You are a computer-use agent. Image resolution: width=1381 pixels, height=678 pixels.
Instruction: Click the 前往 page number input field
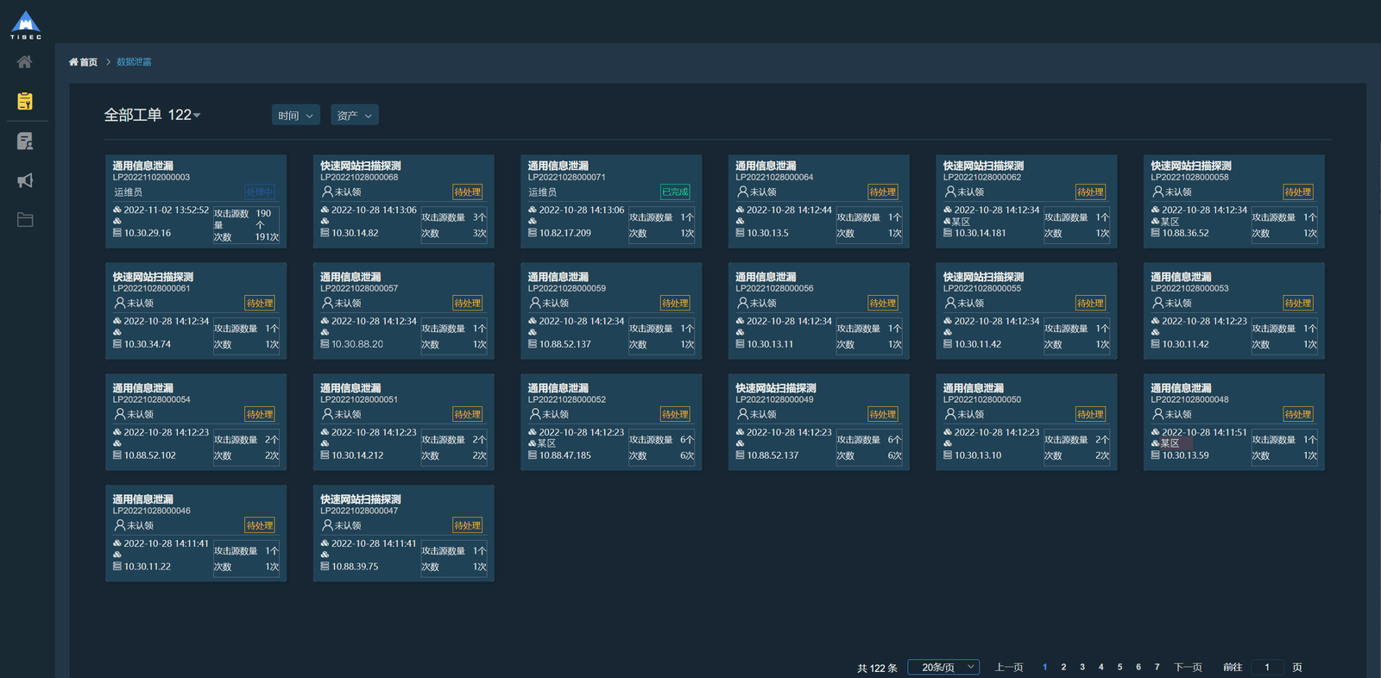1267,667
